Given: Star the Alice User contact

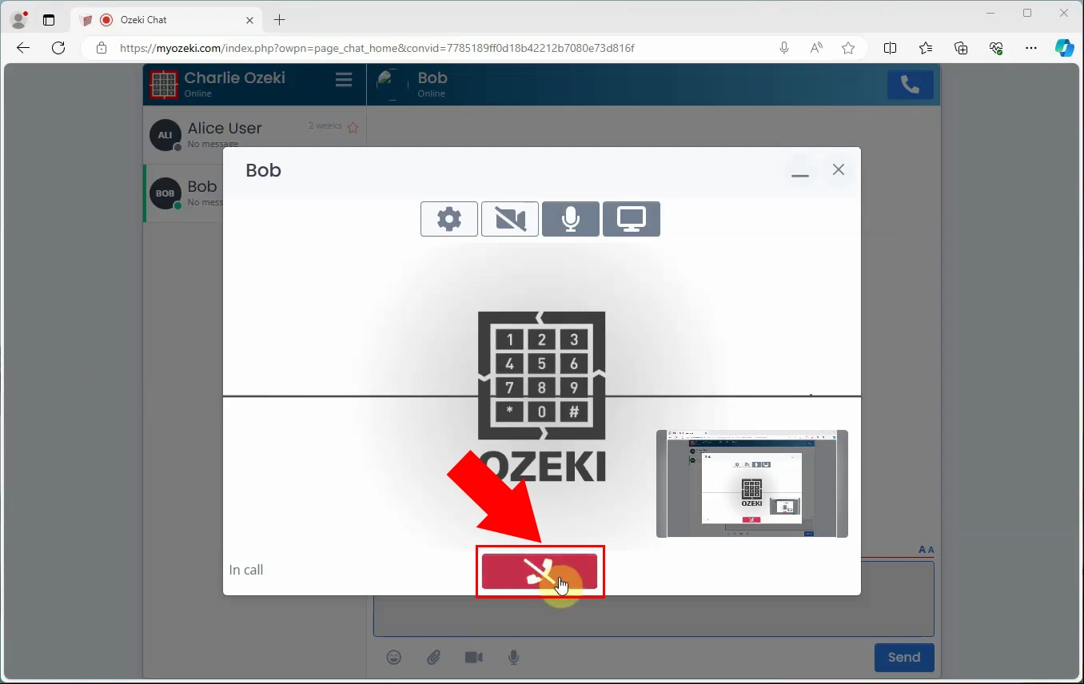Looking at the screenshot, I should coord(353,127).
